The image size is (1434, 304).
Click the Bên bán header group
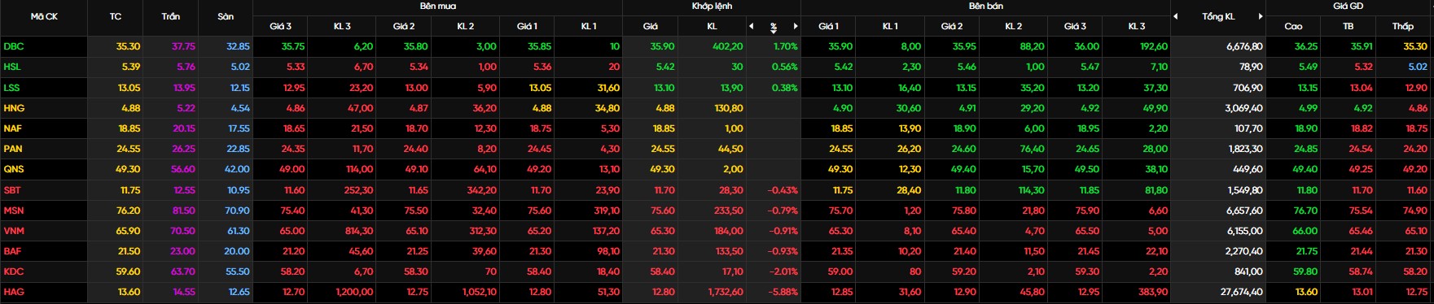pyautogui.click(x=985, y=6)
